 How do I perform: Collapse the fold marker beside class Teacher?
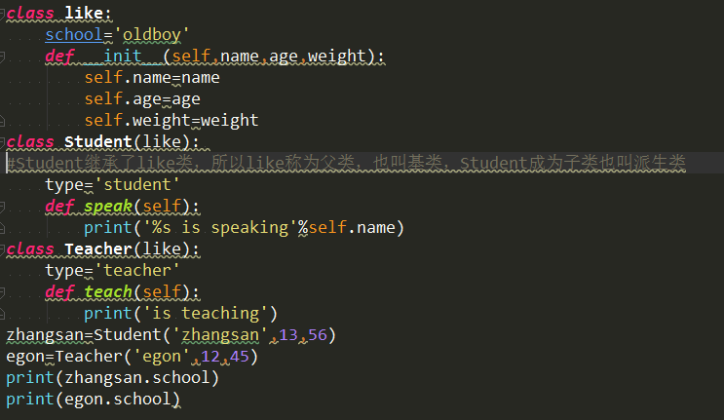[x=2, y=249]
